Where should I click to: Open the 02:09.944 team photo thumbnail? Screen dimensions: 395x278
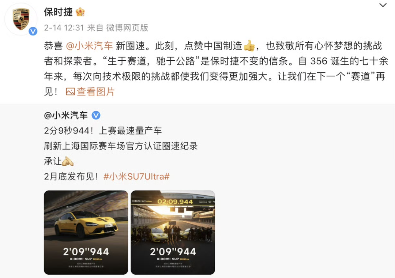pos(173,232)
